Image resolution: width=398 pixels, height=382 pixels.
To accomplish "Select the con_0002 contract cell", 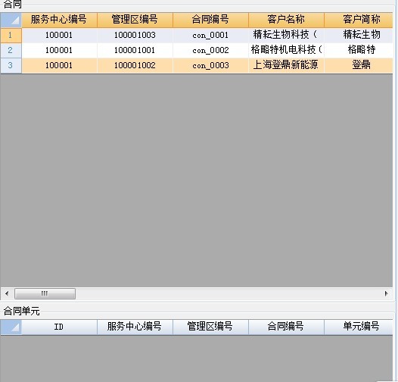I will [x=210, y=50].
